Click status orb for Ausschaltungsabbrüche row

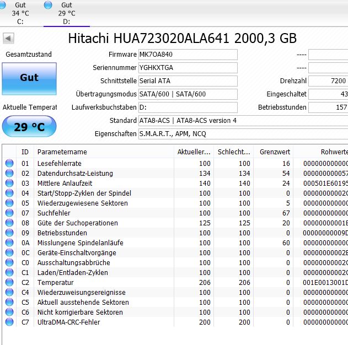tap(9, 262)
